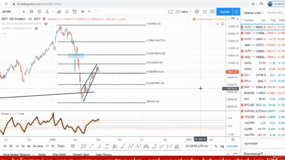Select the fan lines drawing tool
Viewport: 285px width, 160px height.
coord(115,146)
